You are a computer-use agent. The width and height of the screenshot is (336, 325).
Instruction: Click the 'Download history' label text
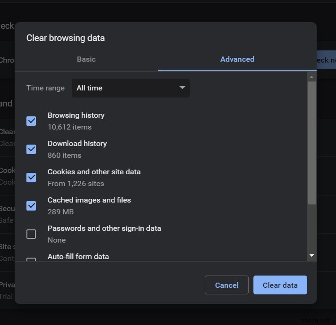[77, 144]
